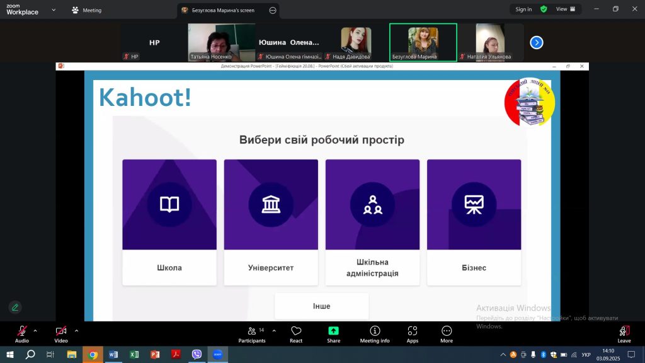Open React emoji menu
The height and width of the screenshot is (363, 645).
pyautogui.click(x=296, y=334)
